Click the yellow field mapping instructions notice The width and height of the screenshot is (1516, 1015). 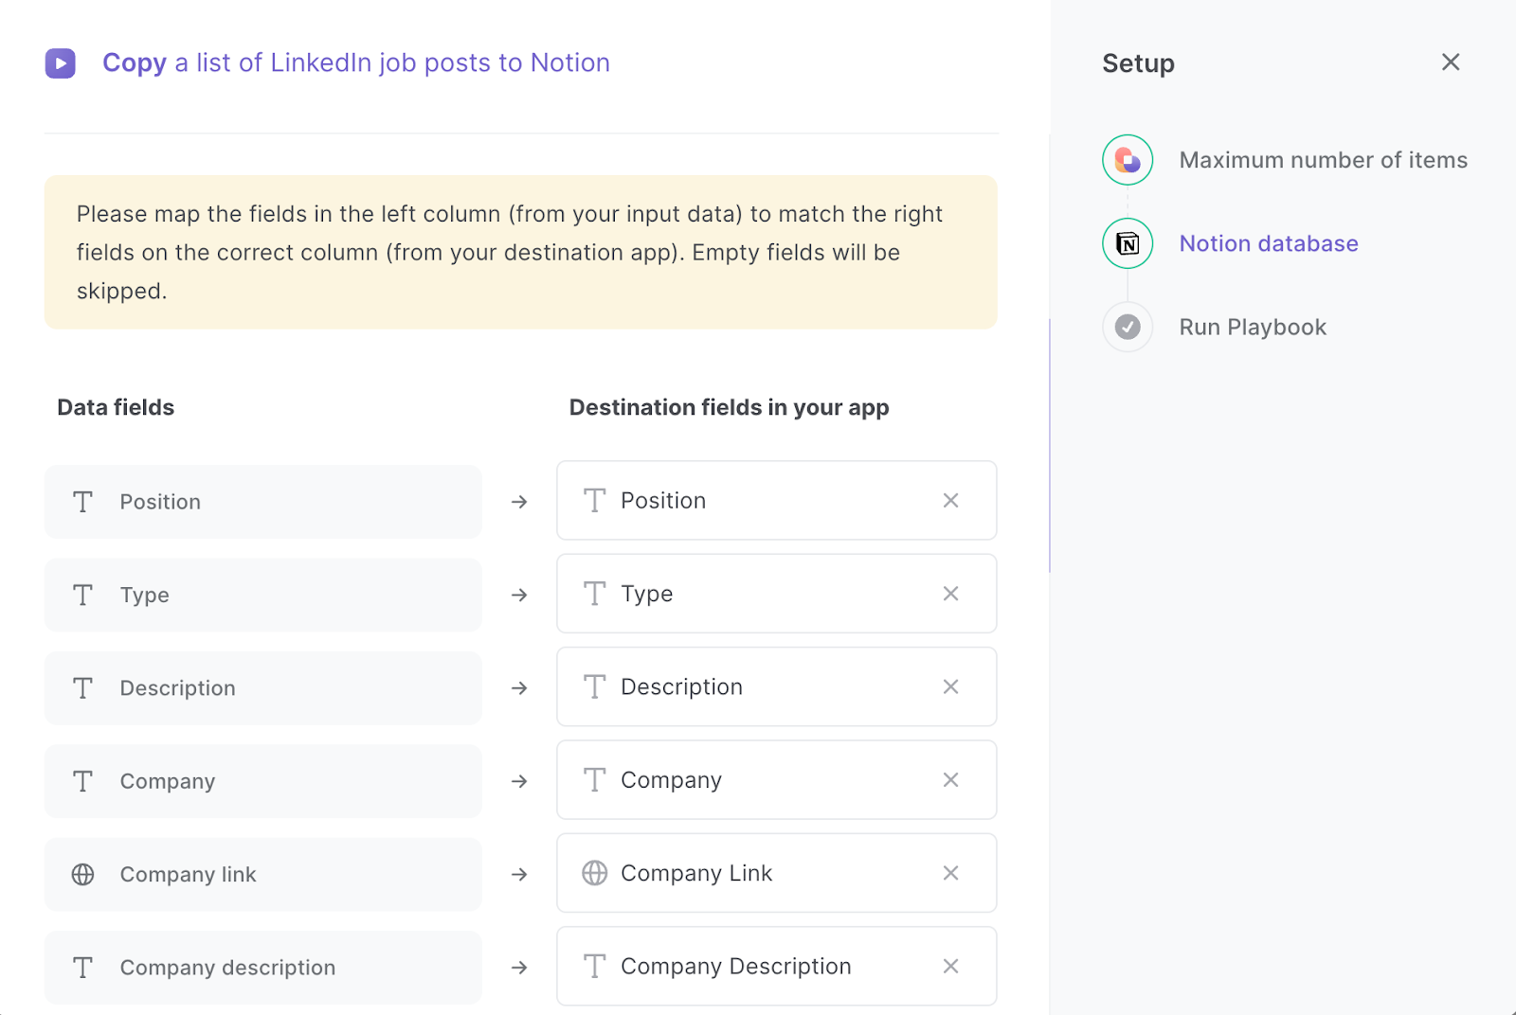pyautogui.click(x=520, y=252)
